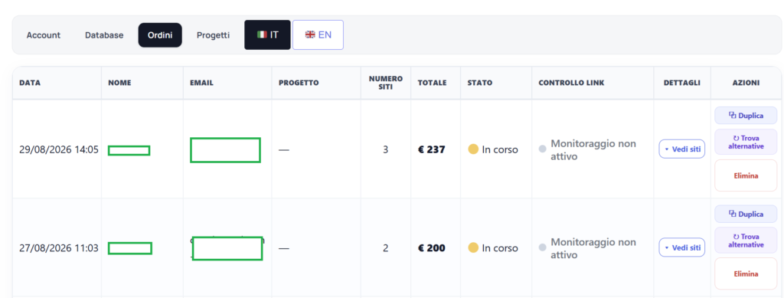Click yellow In corso status dot, first row

[473, 149]
